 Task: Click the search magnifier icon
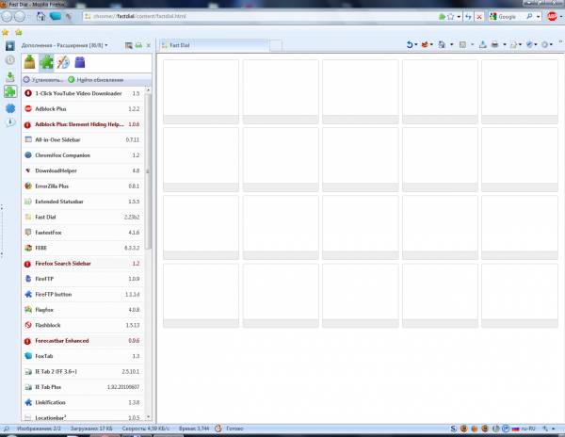[529, 17]
